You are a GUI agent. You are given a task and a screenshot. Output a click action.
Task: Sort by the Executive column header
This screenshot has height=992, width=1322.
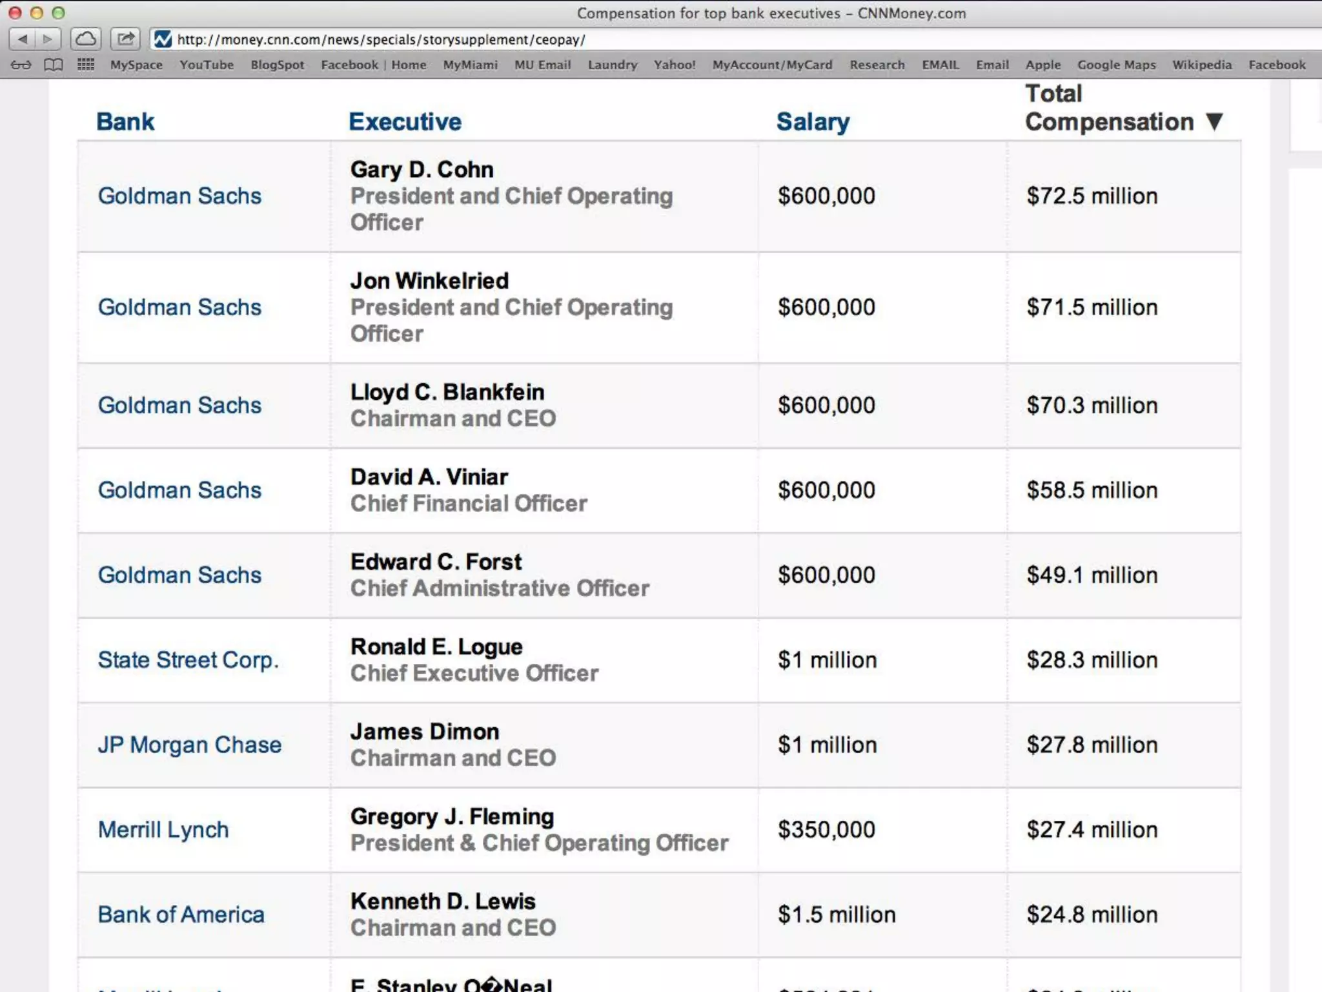pos(405,121)
